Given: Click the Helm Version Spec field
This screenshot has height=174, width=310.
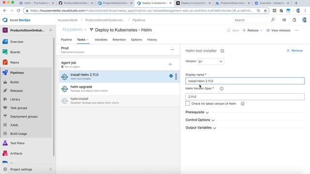Looking at the screenshot, I should click(x=245, y=97).
